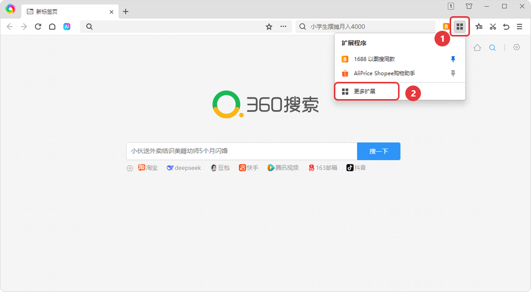This screenshot has width=531, height=292.
Task: Open the hamburger main menu
Action: pyautogui.click(x=520, y=27)
